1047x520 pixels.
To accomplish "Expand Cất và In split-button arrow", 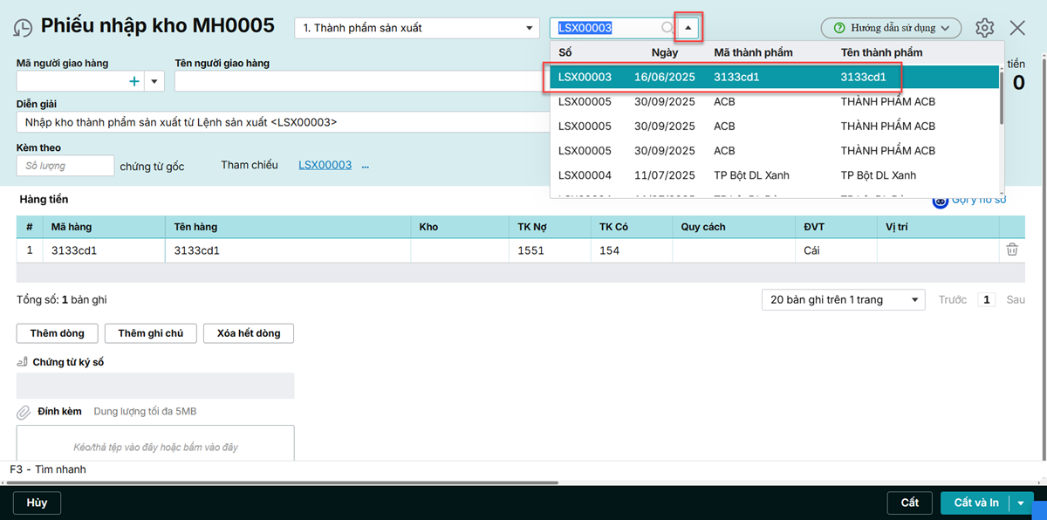I will coord(1021,503).
